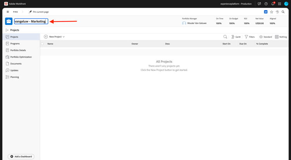Click the Adobe Workfront logo icon

tap(6, 4)
